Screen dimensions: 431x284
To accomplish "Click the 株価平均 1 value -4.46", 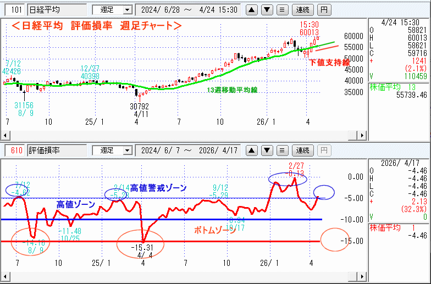I will tap(417, 236).
